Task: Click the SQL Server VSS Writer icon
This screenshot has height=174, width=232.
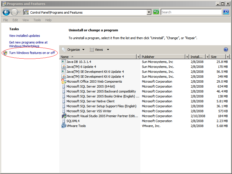Action: pyautogui.click(x=64, y=111)
